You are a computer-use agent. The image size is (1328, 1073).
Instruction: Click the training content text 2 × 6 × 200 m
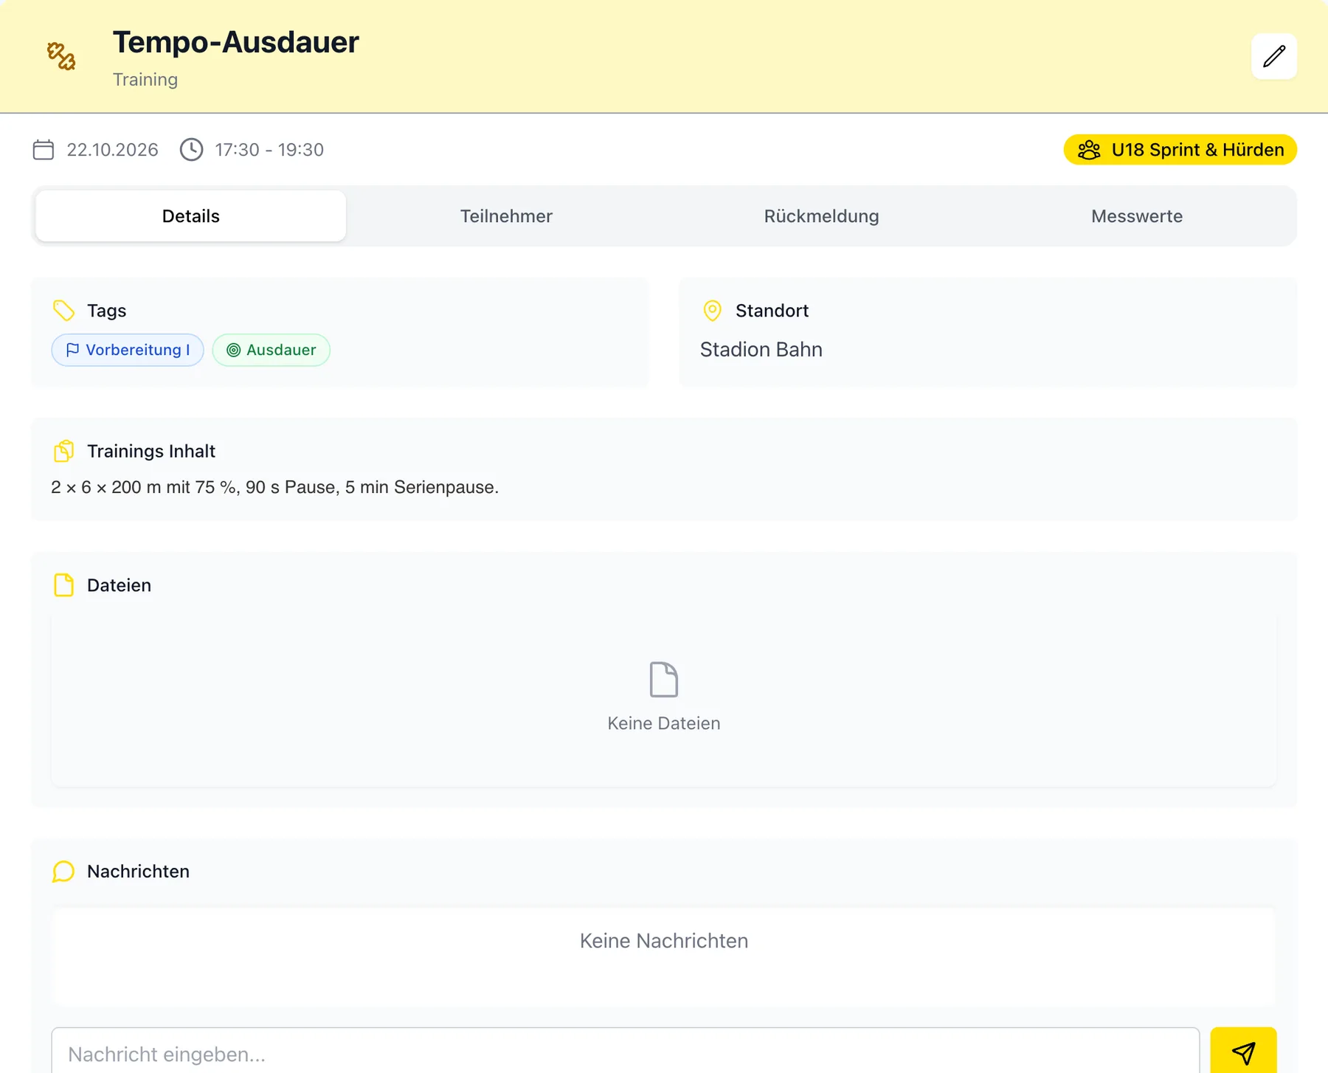[274, 488]
